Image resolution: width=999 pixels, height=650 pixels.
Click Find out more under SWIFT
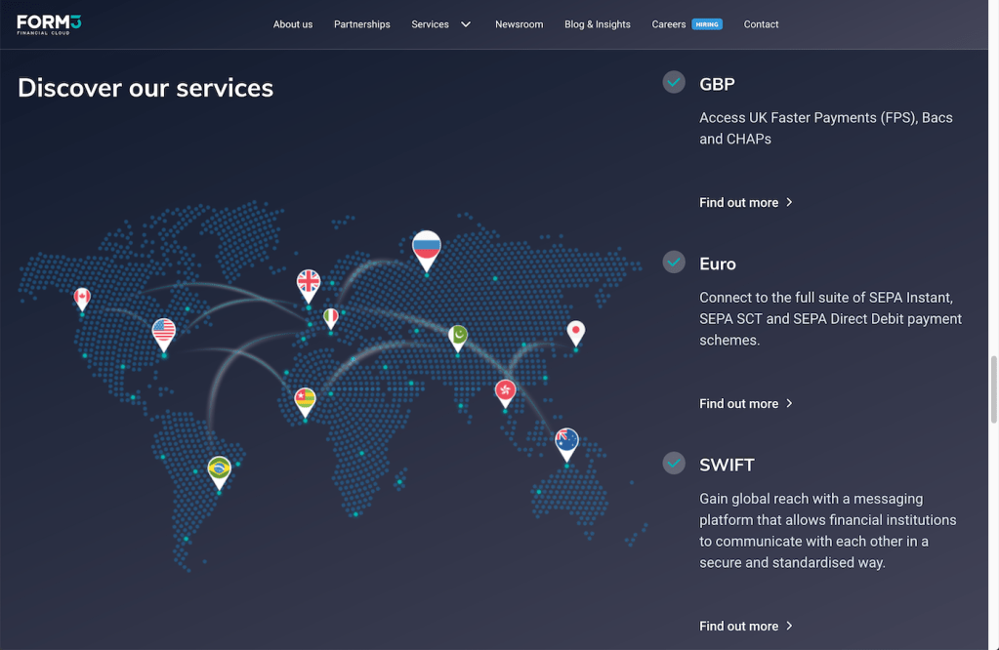click(738, 626)
